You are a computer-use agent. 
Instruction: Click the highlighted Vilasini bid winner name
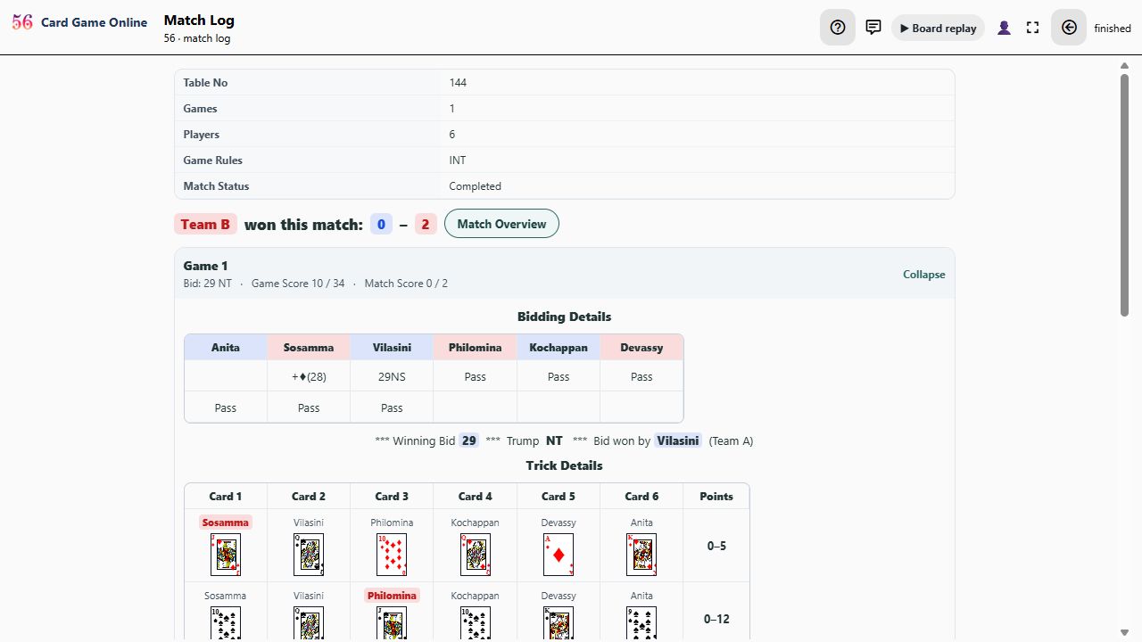tap(678, 440)
